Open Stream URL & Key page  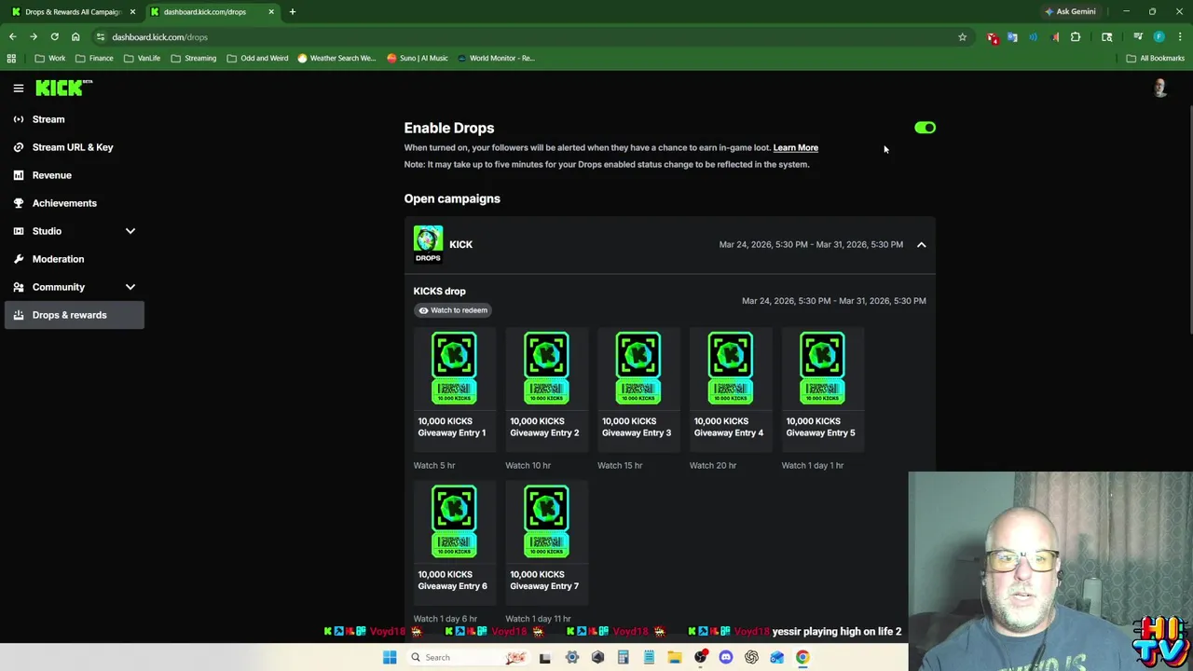(x=75, y=147)
